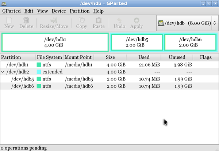219x151 pixels.
Task: Click the ntfs color swatch for /dev/hdb1
Action: point(39,65)
